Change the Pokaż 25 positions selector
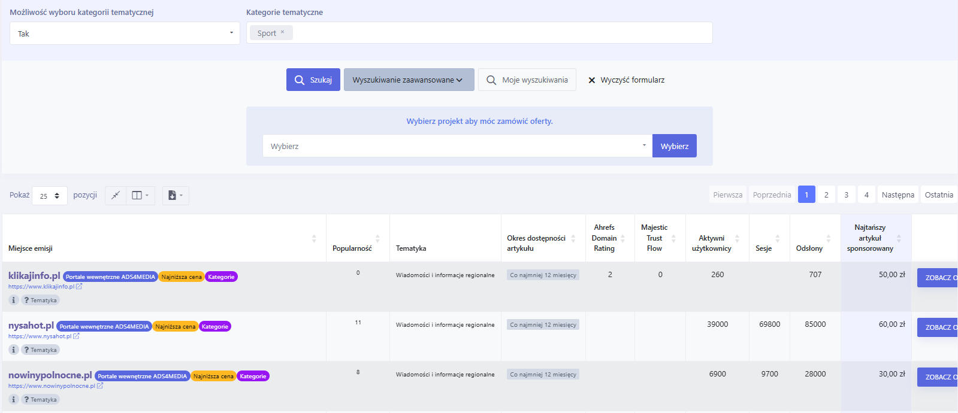The image size is (958, 413). 50,196
